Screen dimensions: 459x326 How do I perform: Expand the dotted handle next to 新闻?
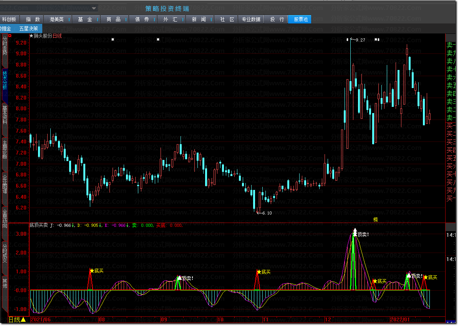pyautogui.click(x=211, y=19)
